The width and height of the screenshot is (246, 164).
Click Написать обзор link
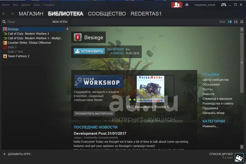point(213,113)
